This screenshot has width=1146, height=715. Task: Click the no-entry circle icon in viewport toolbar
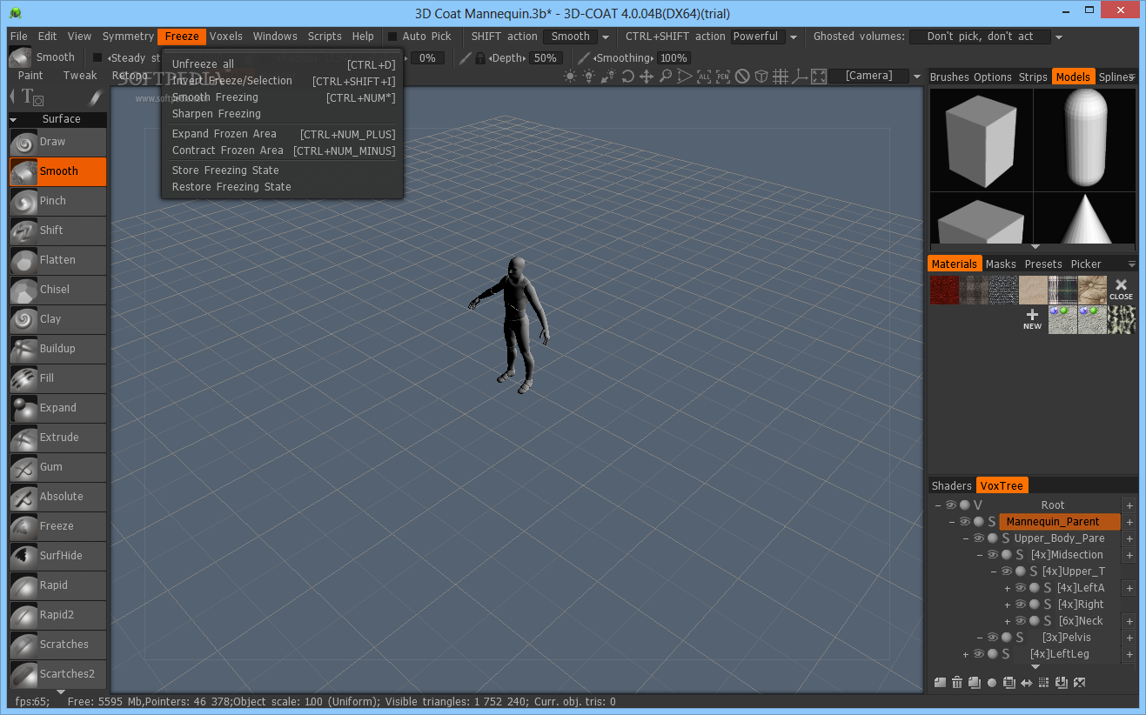point(742,77)
